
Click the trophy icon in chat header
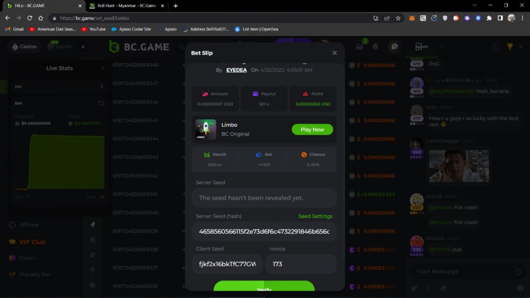click(x=510, y=47)
